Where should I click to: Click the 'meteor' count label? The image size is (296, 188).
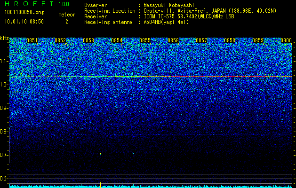[67, 15]
